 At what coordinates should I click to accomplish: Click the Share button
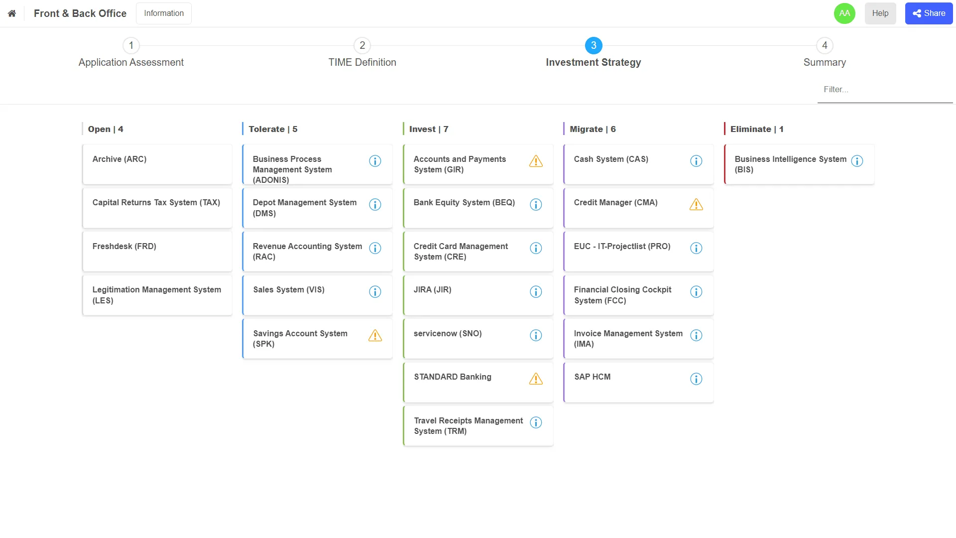[929, 13]
